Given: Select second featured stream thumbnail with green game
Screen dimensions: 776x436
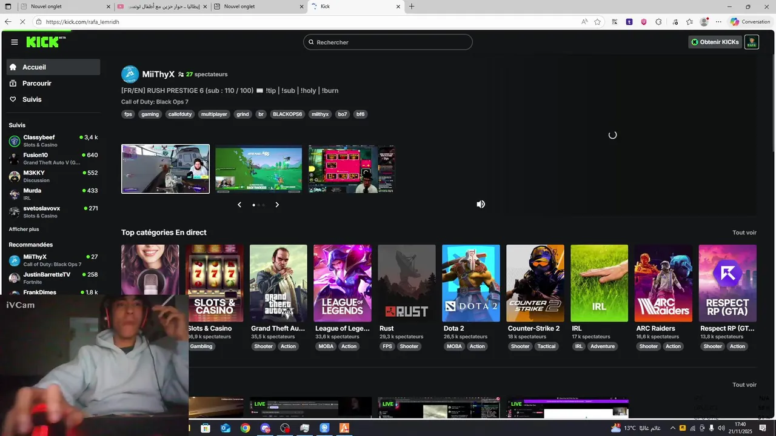Looking at the screenshot, I should click(258, 170).
